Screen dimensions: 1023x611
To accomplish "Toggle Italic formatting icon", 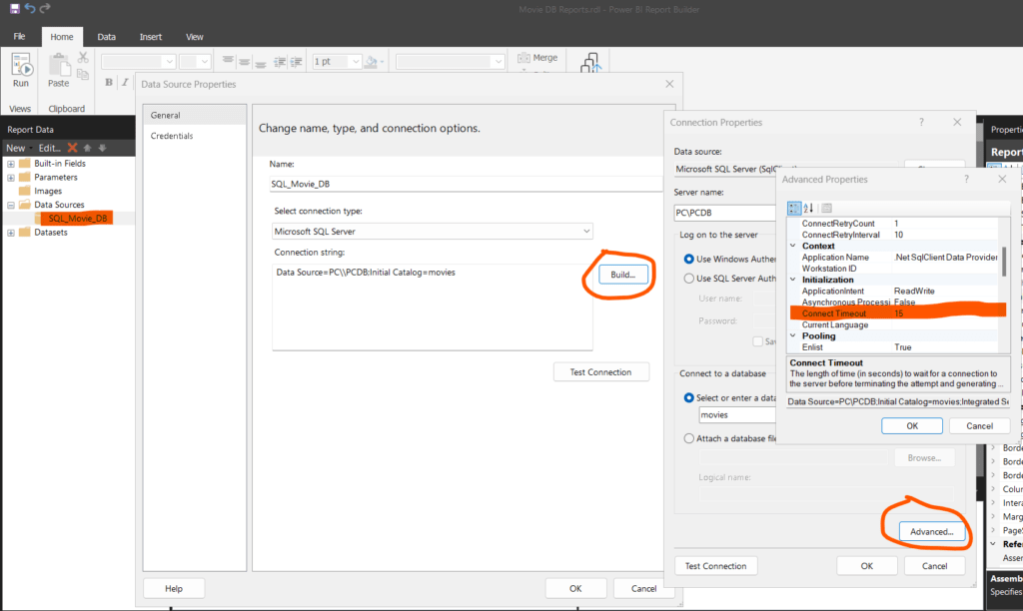I will pyautogui.click(x=125, y=82).
